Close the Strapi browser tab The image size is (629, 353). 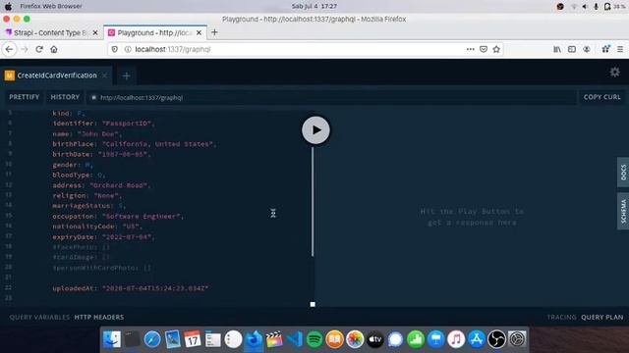[95, 32]
